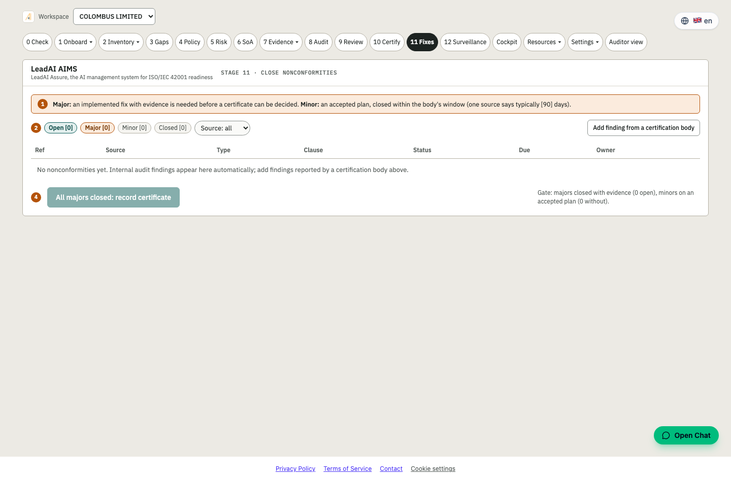
Task: Click All majors closed: record certificate
Action: tap(113, 197)
